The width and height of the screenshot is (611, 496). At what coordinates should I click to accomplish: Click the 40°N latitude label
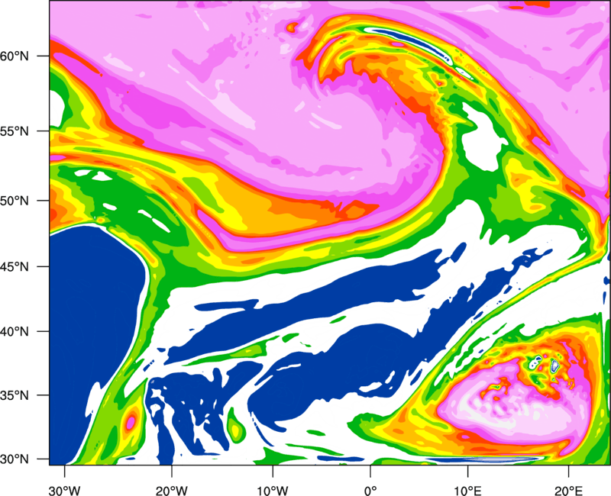click(15, 332)
